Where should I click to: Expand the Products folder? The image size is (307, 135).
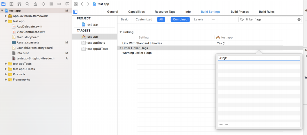click(6, 74)
